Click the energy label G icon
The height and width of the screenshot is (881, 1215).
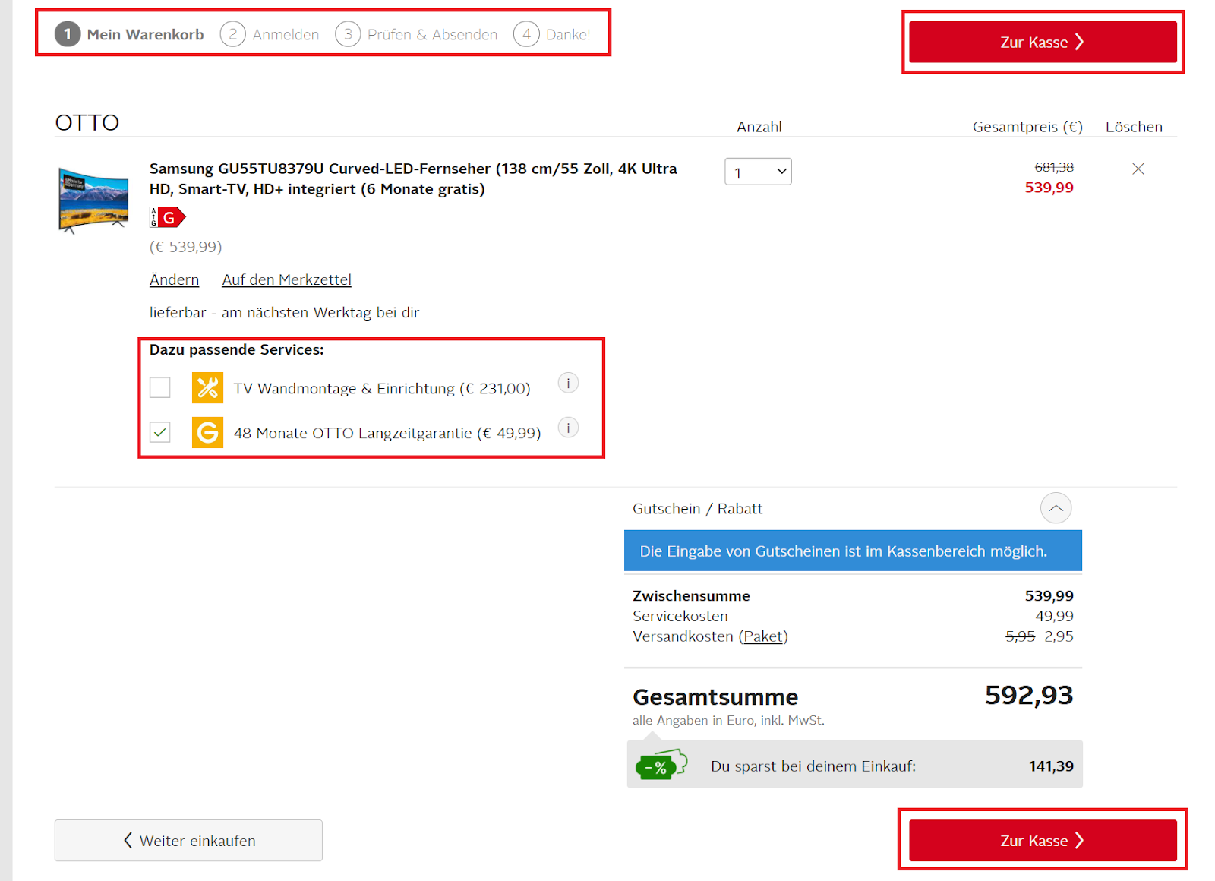point(167,217)
